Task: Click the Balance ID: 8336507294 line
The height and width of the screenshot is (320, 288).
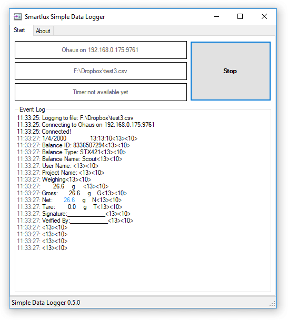Action: pyautogui.click(x=74, y=145)
